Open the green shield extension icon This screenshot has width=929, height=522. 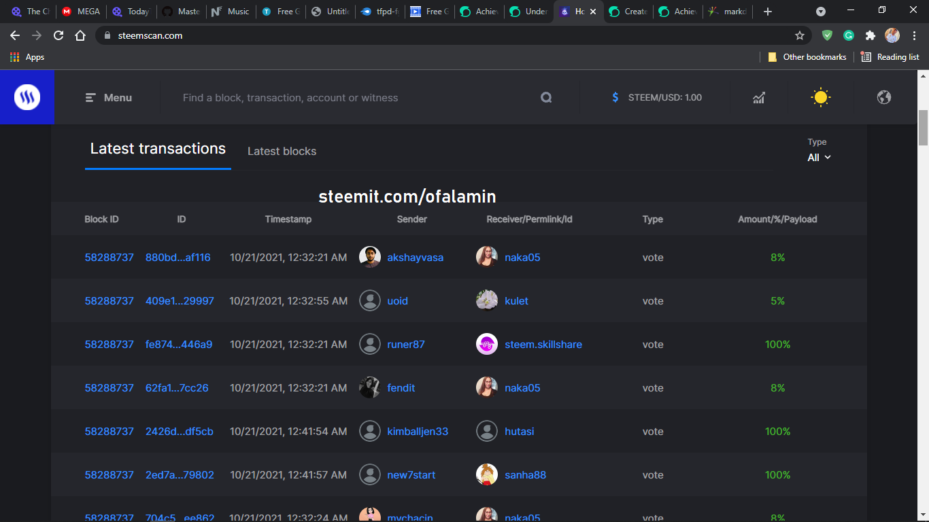tap(827, 35)
